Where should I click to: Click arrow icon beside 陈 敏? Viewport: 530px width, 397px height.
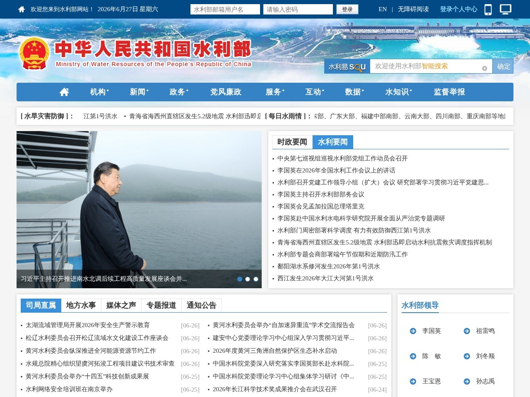[413, 356]
